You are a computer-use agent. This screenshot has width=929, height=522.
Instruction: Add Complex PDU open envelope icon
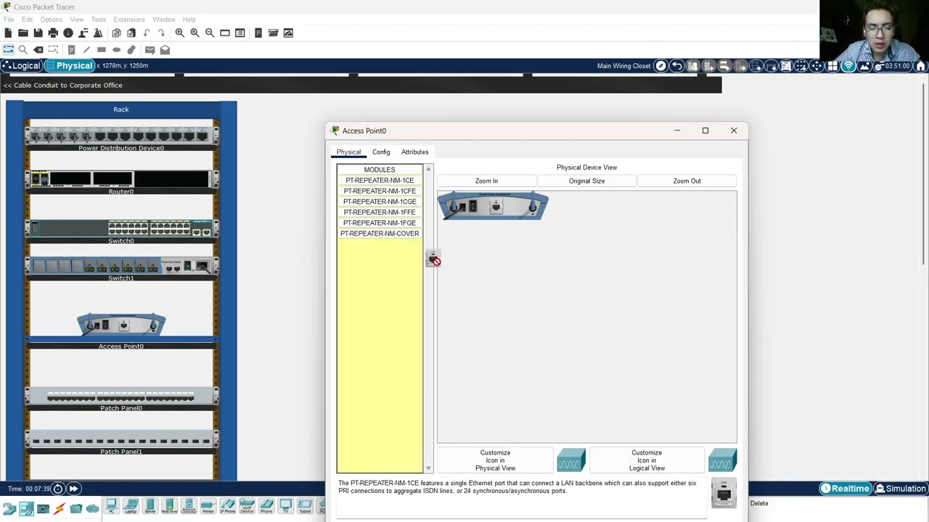165,50
